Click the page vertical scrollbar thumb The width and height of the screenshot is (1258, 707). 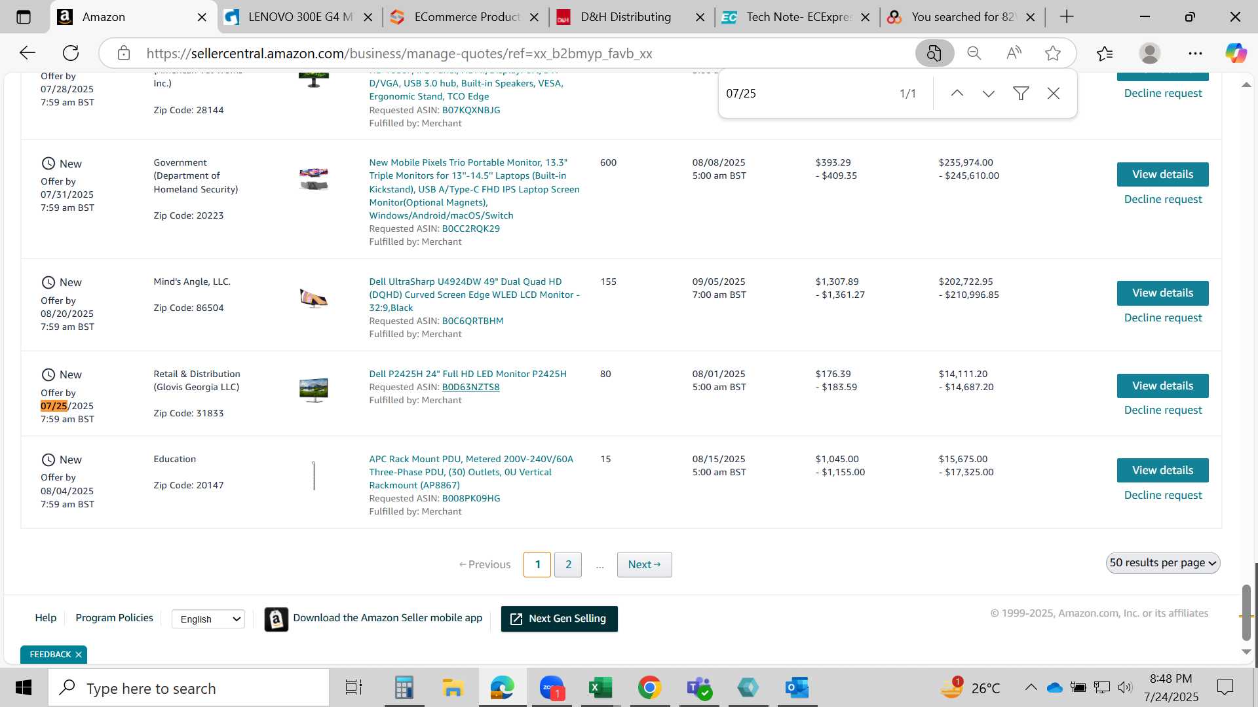pyautogui.click(x=1246, y=612)
